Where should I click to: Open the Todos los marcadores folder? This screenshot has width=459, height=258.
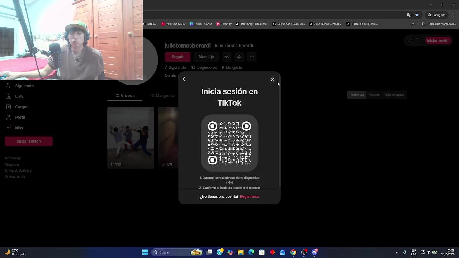(439, 24)
